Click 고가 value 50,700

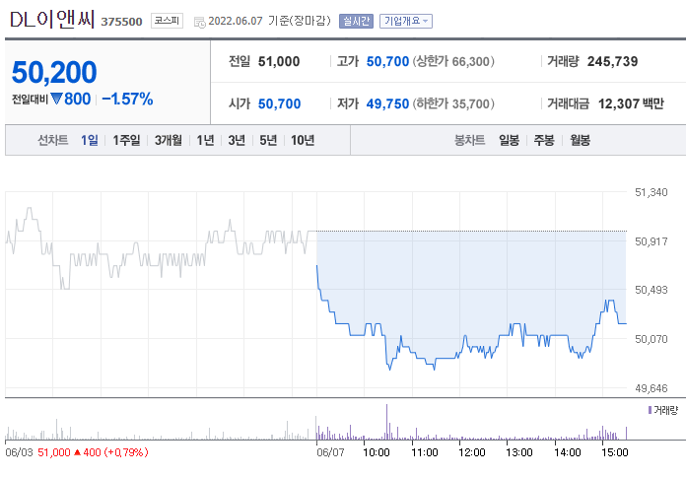tap(387, 61)
